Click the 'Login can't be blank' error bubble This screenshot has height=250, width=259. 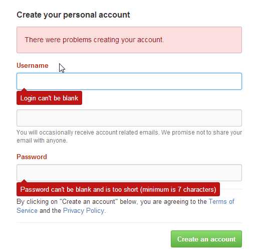click(x=49, y=98)
